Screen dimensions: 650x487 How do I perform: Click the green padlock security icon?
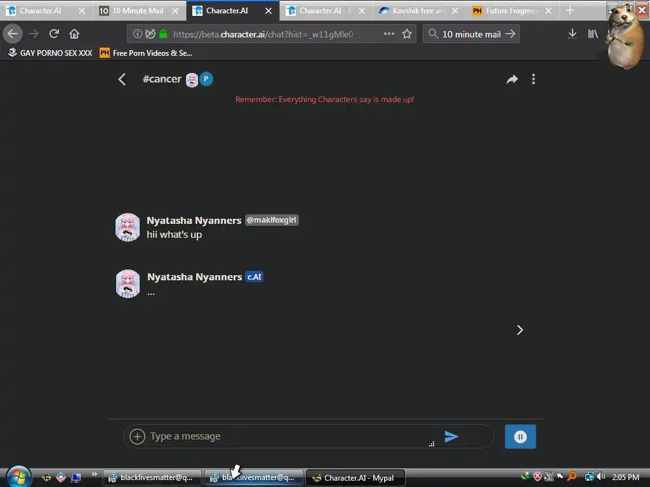point(163,34)
